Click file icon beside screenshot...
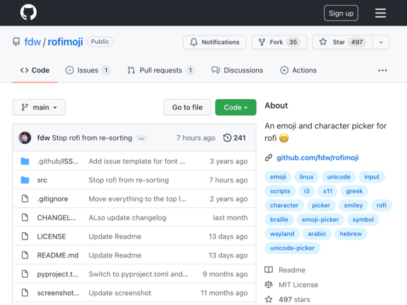Screen dimensions: 407x305 [x=25, y=293]
